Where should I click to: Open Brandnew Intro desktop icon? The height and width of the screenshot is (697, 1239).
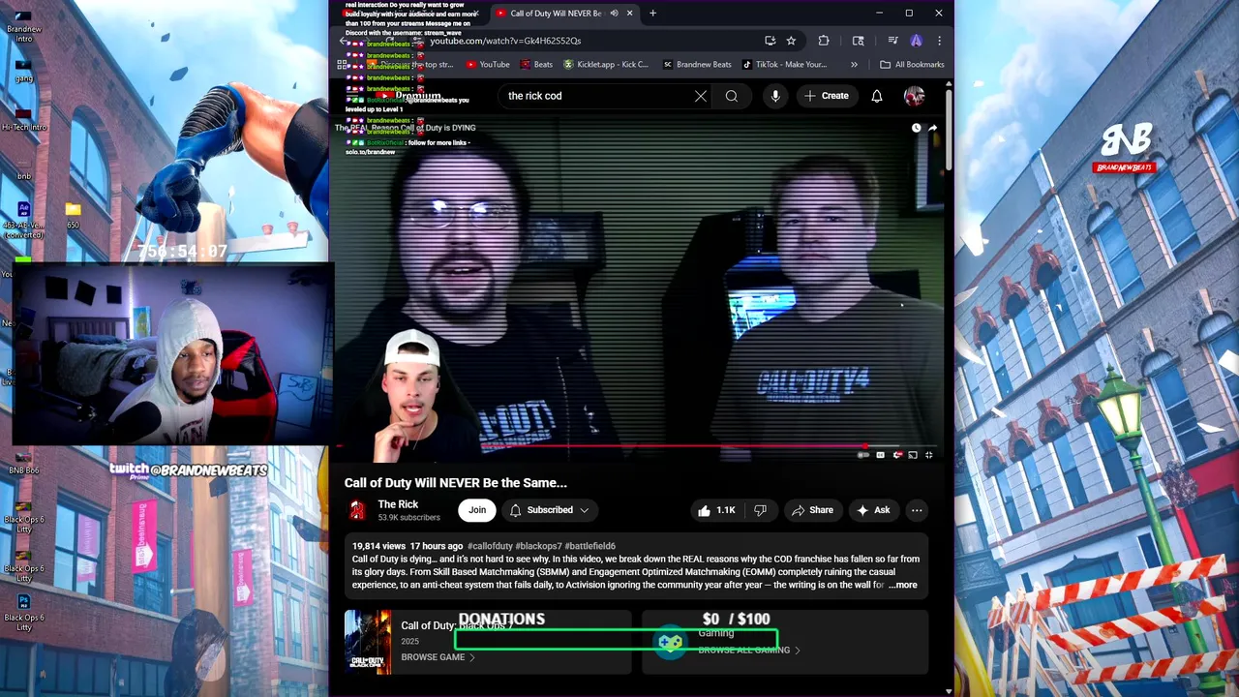[24, 27]
